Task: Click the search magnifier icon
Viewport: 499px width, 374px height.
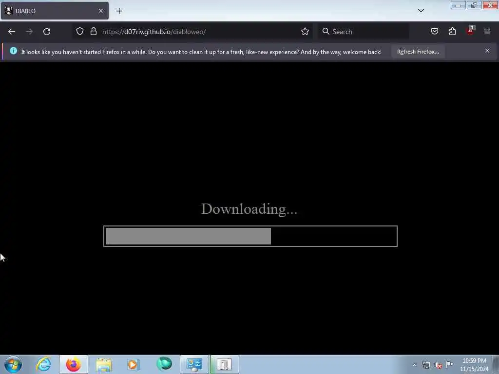Action: (x=326, y=31)
